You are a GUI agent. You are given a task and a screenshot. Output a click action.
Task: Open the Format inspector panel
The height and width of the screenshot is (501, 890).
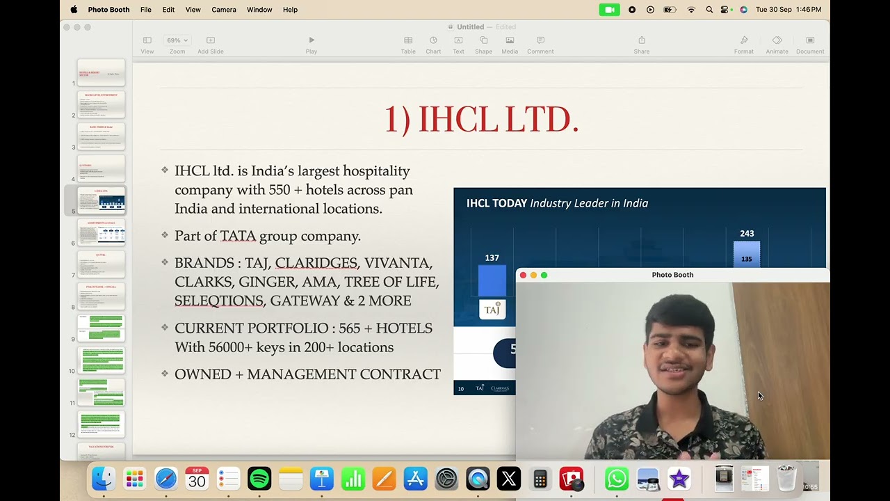[x=744, y=40]
